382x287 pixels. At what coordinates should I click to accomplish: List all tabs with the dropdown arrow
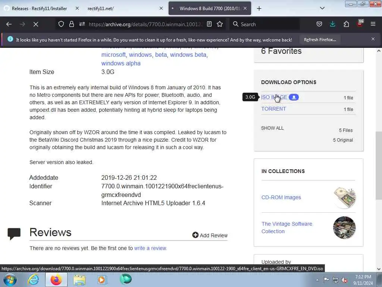(x=322, y=8)
